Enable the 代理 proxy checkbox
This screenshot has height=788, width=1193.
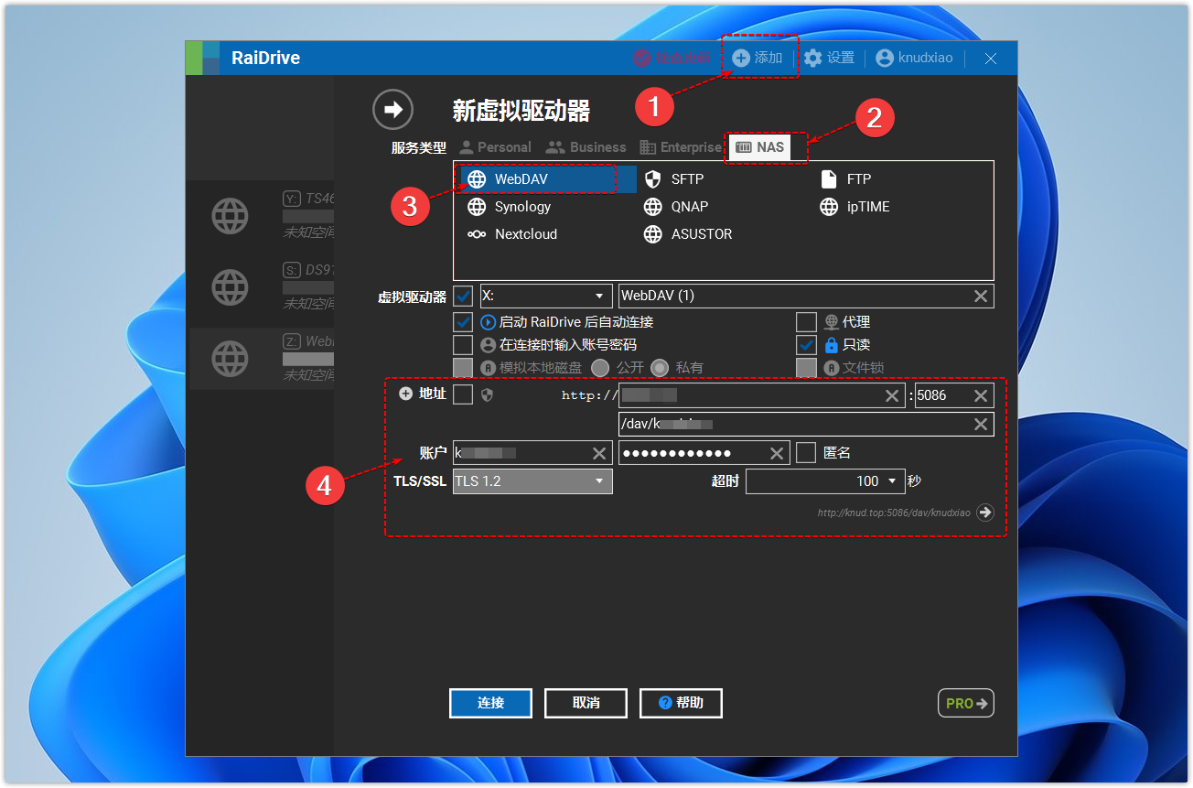click(x=806, y=322)
